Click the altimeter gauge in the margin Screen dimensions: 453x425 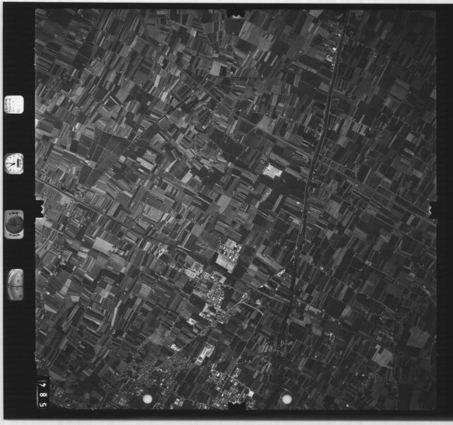[16, 284]
